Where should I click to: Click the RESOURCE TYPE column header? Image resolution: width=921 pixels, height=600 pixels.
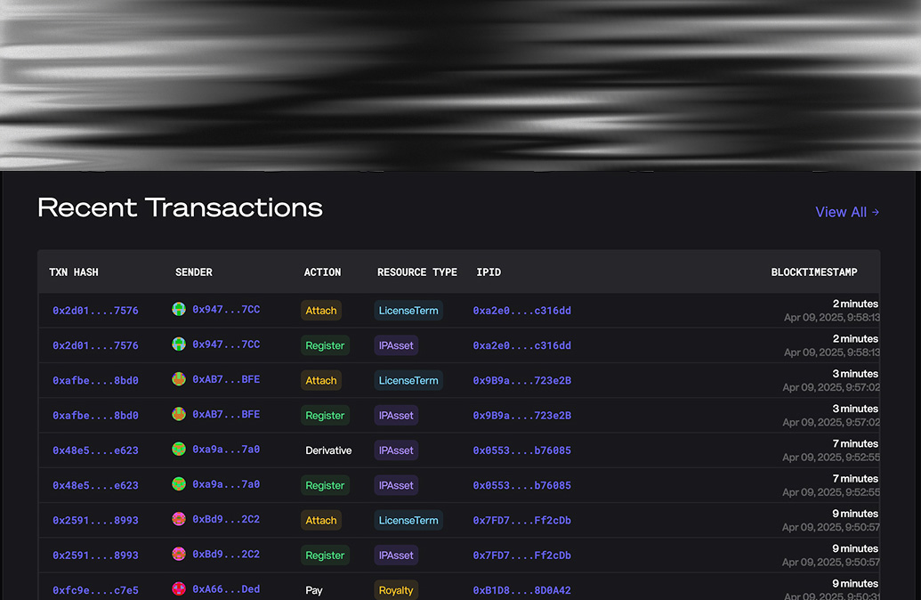point(416,272)
